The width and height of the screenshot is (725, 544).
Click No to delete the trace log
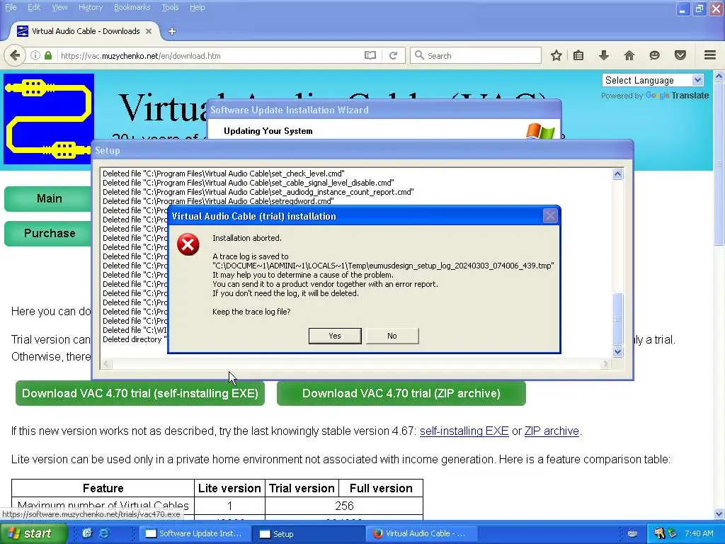coord(392,336)
